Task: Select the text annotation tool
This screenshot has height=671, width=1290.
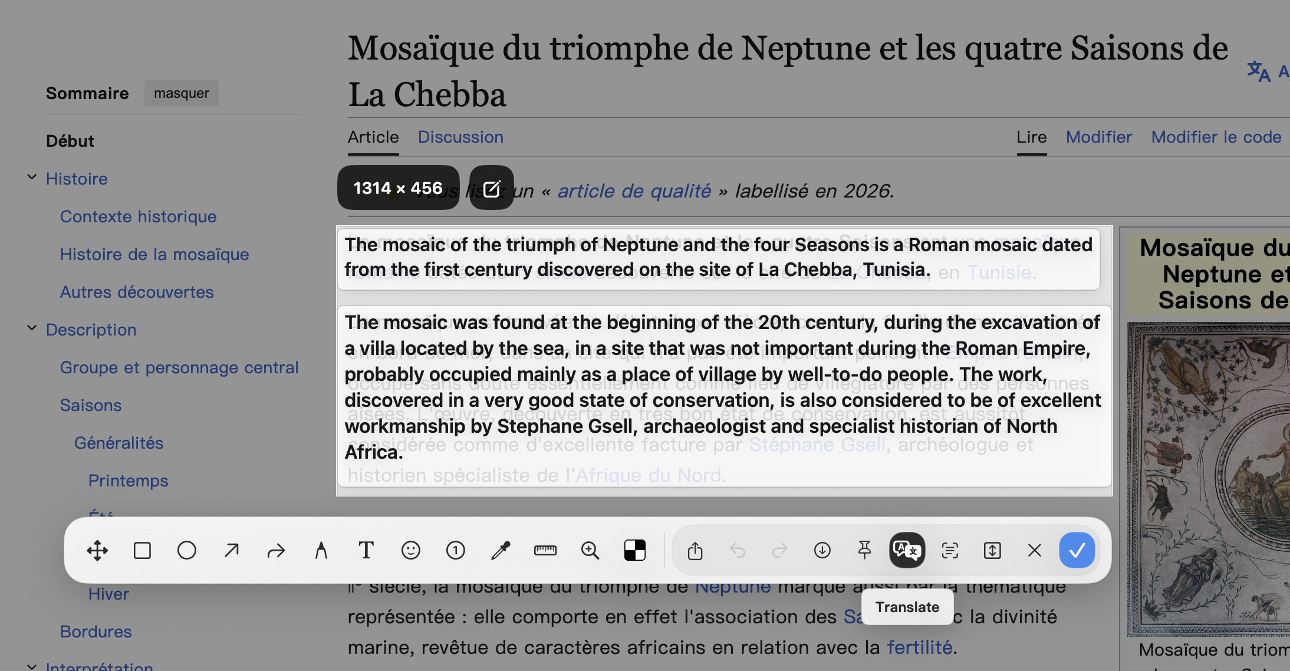Action: click(x=366, y=551)
